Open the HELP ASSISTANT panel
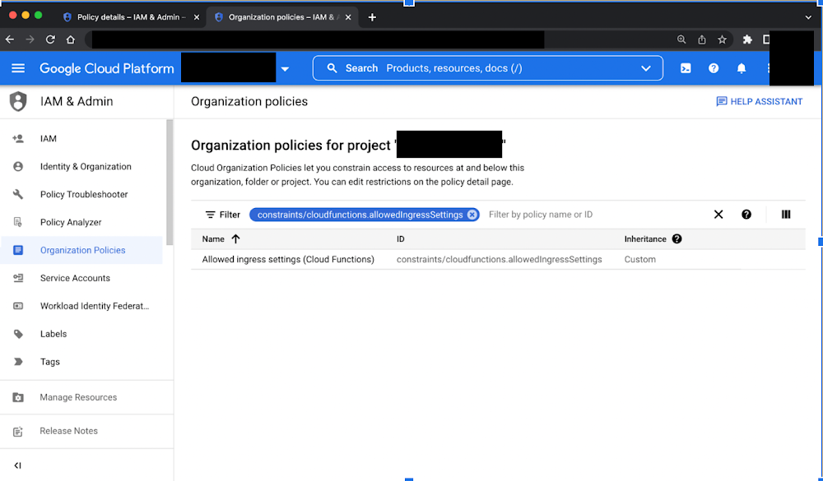The height and width of the screenshot is (481, 823). [759, 101]
